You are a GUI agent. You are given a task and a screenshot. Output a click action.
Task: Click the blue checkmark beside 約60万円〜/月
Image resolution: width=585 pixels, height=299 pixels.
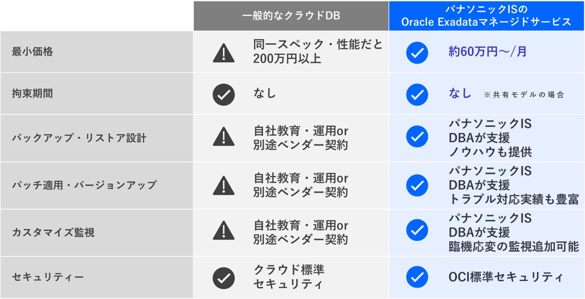pyautogui.click(x=417, y=52)
